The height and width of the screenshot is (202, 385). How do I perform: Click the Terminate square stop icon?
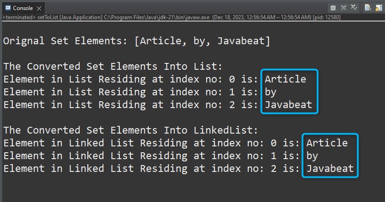(x=333, y=8)
